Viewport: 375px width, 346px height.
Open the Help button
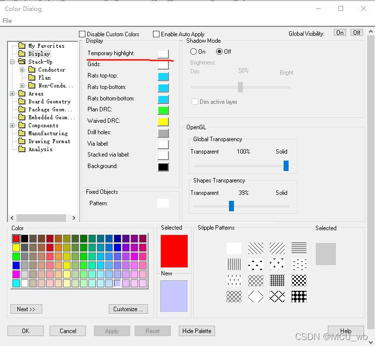coord(346,331)
